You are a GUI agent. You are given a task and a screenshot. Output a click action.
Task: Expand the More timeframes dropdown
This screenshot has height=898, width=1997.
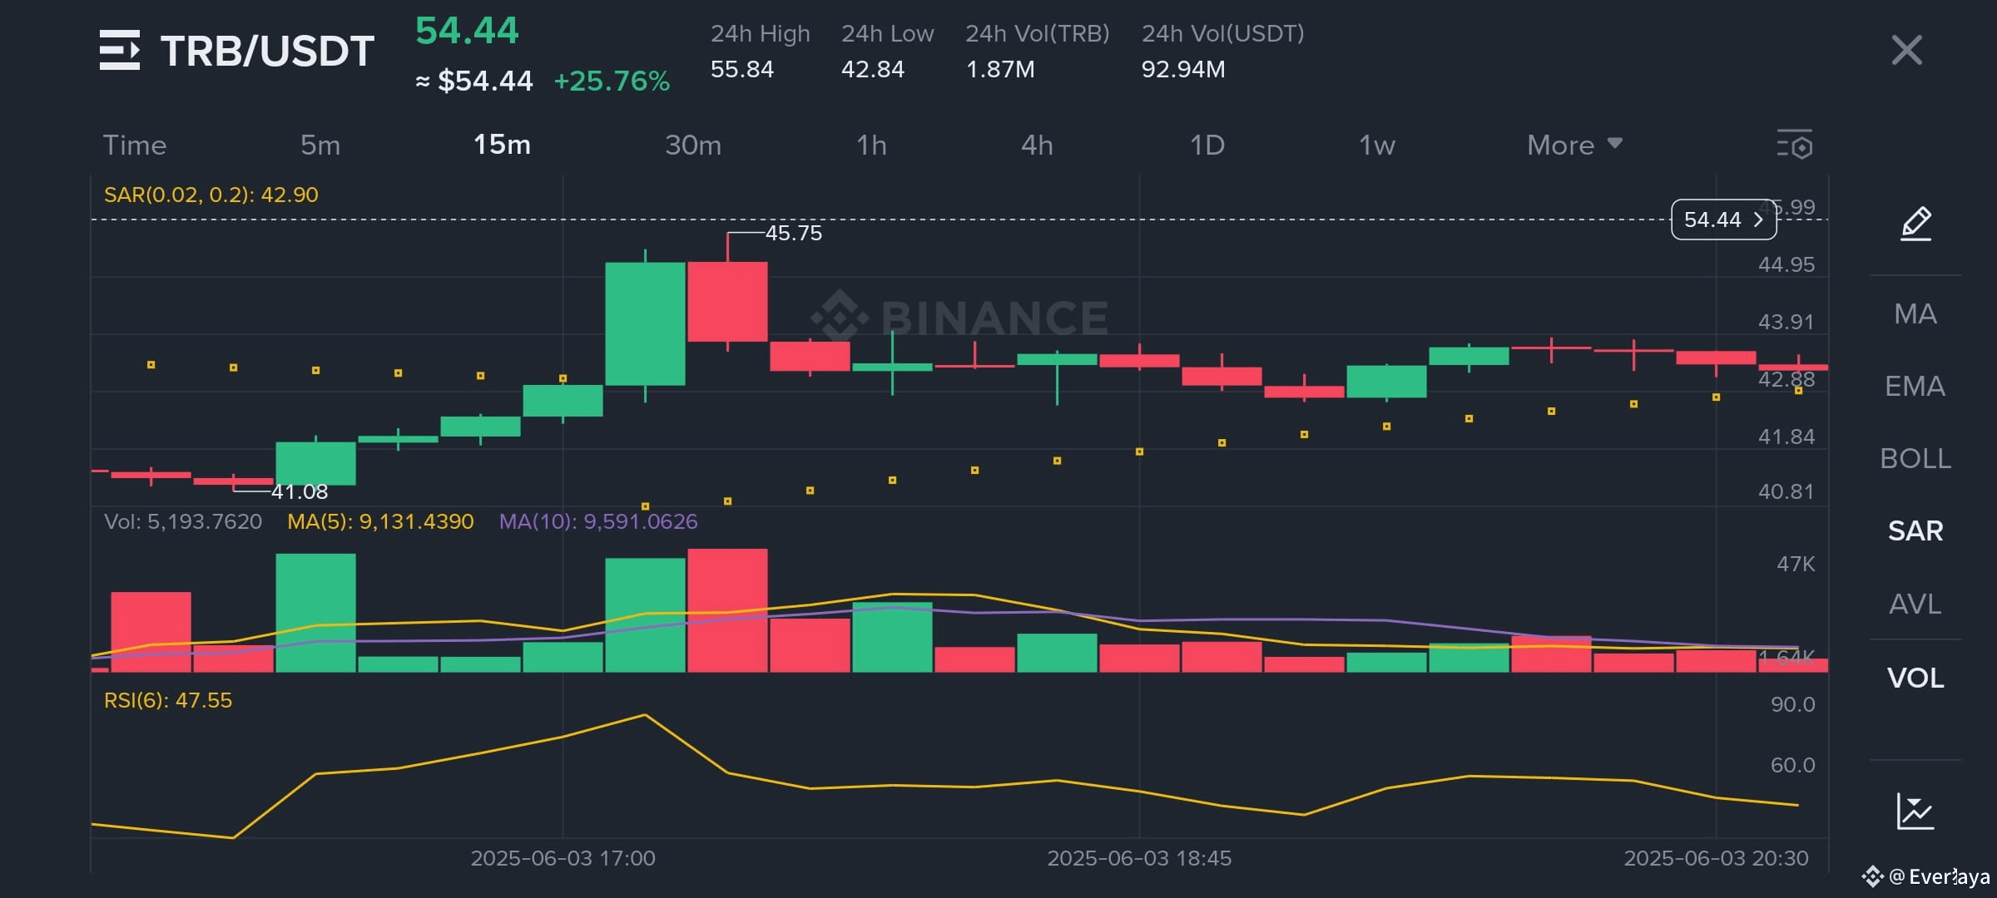coord(1574,146)
